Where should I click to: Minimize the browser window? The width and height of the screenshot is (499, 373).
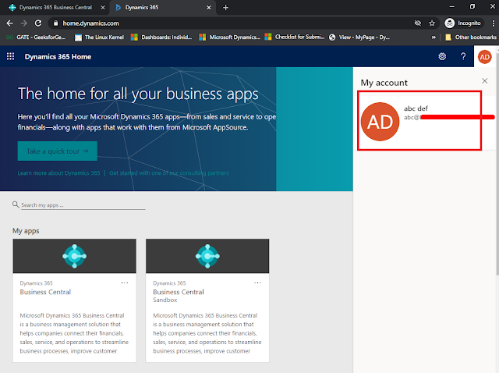click(452, 6)
